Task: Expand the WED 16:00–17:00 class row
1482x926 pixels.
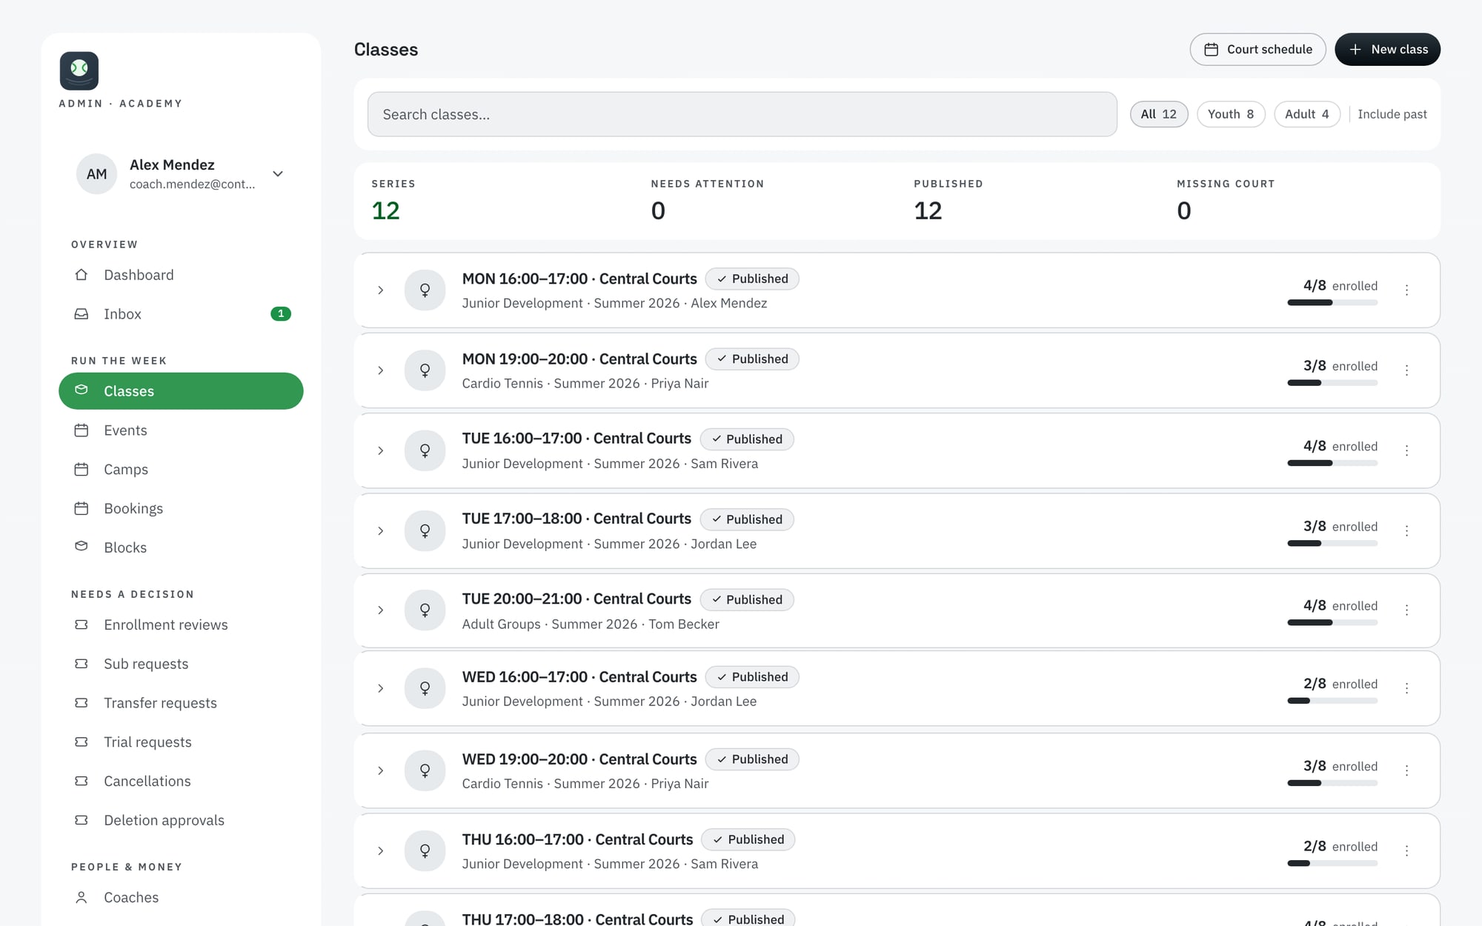Action: 380,688
